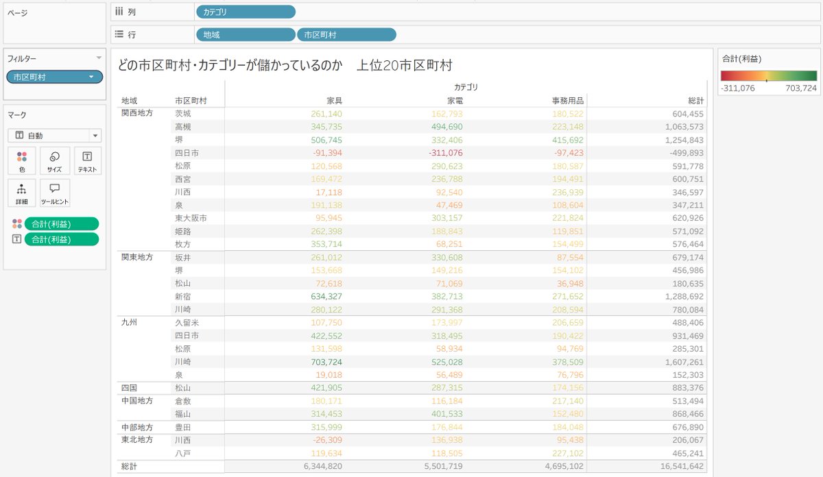This screenshot has width=823, height=477.
Task: Select the 総計 column header
Action: 695,100
